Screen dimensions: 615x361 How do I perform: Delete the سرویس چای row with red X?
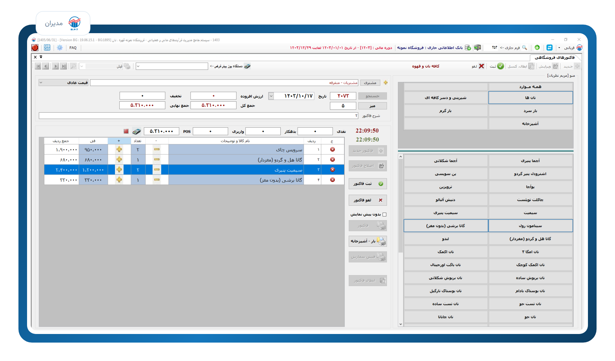332,149
